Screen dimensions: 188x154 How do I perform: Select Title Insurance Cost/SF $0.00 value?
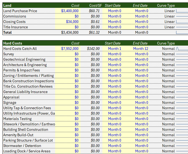coord(95,27)
